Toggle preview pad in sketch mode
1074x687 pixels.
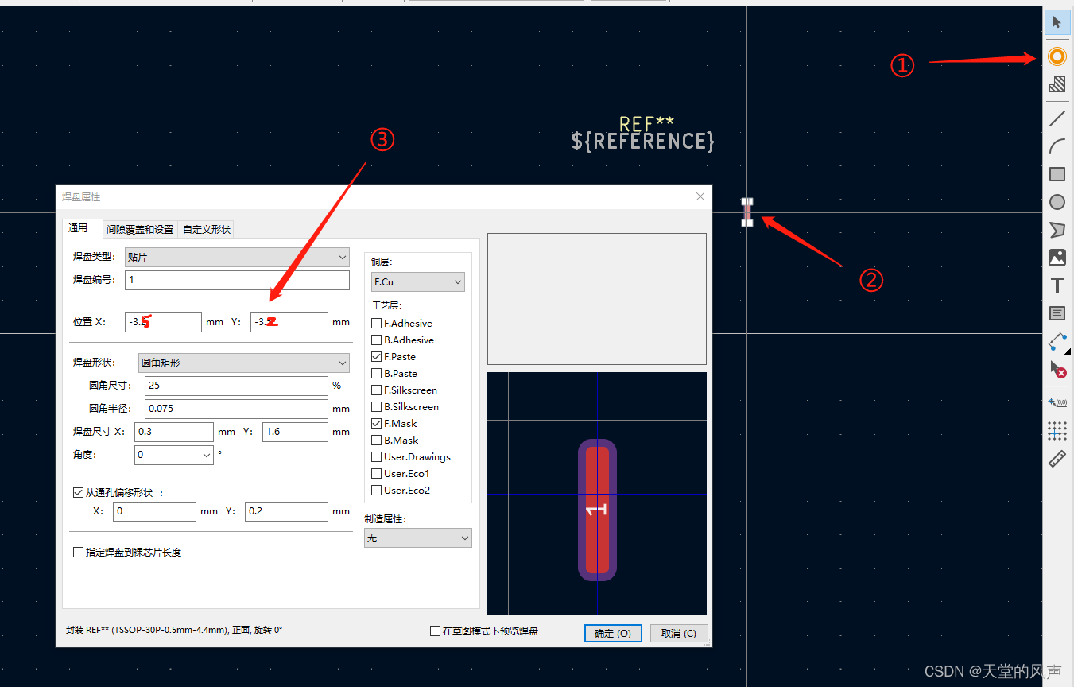pos(435,631)
